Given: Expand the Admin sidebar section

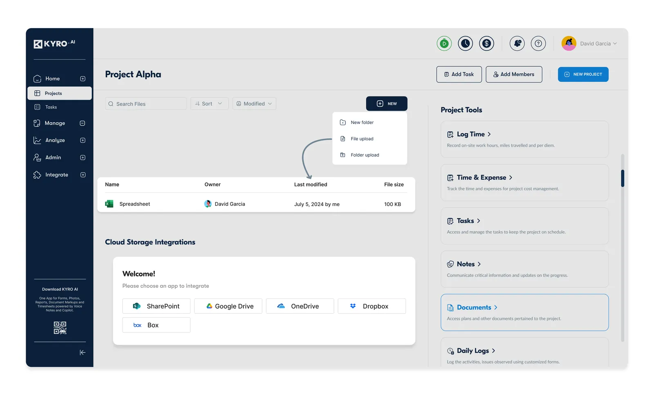Looking at the screenshot, I should point(83,157).
